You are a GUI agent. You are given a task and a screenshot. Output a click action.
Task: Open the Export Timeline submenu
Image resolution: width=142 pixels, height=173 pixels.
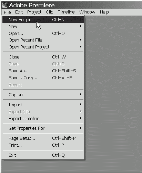[43, 118]
